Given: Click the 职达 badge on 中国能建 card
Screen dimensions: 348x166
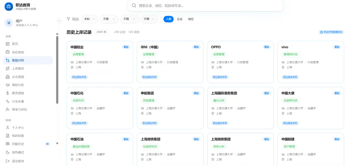Looking at the screenshot, I should click(337, 139).
